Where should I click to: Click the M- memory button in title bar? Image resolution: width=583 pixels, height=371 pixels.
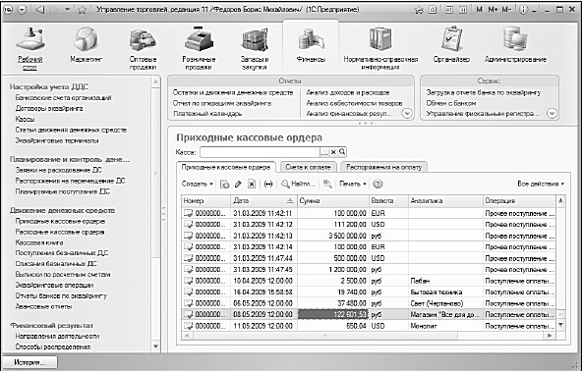pos(506,10)
